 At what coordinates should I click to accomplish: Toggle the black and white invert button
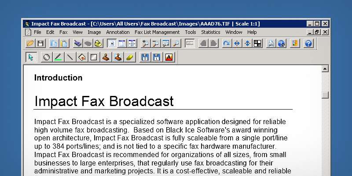coord(257,43)
